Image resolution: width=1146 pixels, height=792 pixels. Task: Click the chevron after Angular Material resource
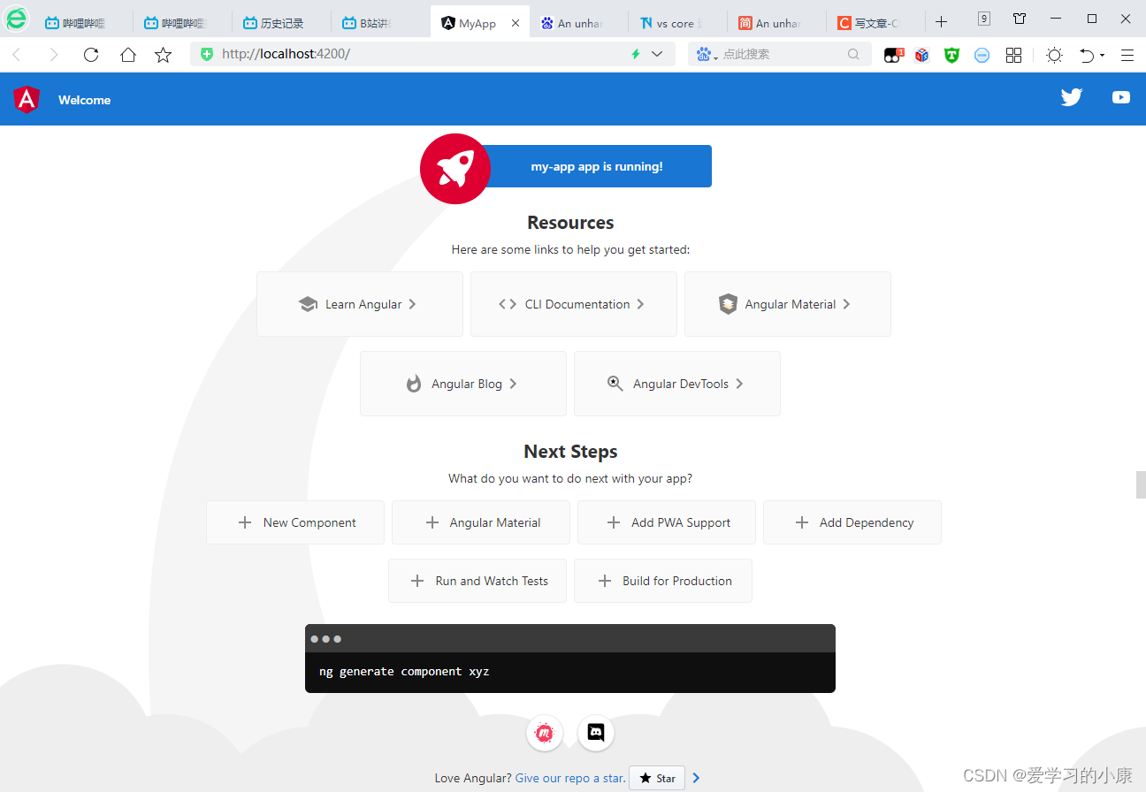(x=846, y=304)
